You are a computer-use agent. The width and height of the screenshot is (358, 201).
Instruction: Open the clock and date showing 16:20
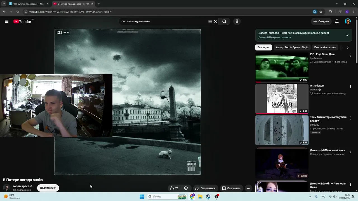point(345,197)
